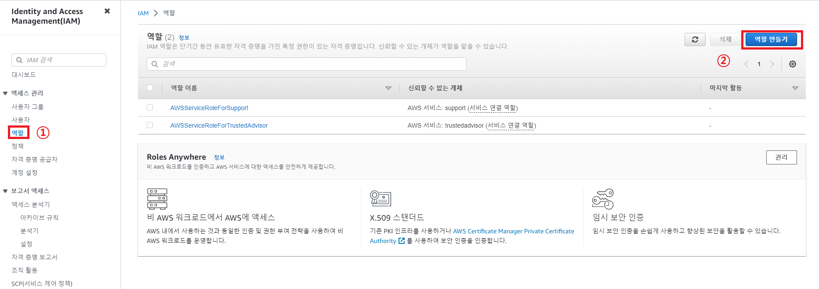
Task: Open 자격 증명 공급자 in sidebar
Action: [x=35, y=159]
